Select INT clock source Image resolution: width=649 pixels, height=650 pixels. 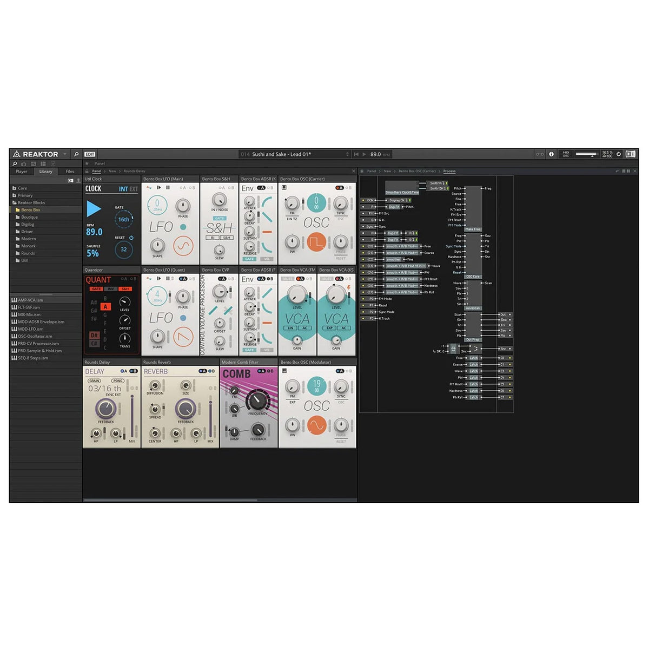(123, 189)
